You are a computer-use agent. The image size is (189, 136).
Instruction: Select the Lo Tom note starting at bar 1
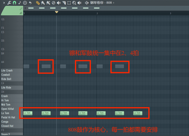[x=28, y=113]
